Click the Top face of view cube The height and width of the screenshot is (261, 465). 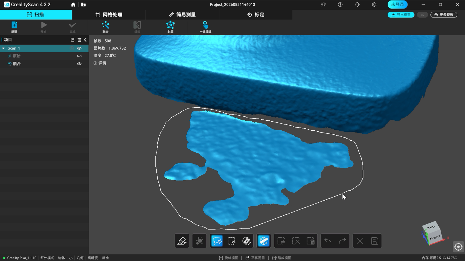[x=431, y=227]
